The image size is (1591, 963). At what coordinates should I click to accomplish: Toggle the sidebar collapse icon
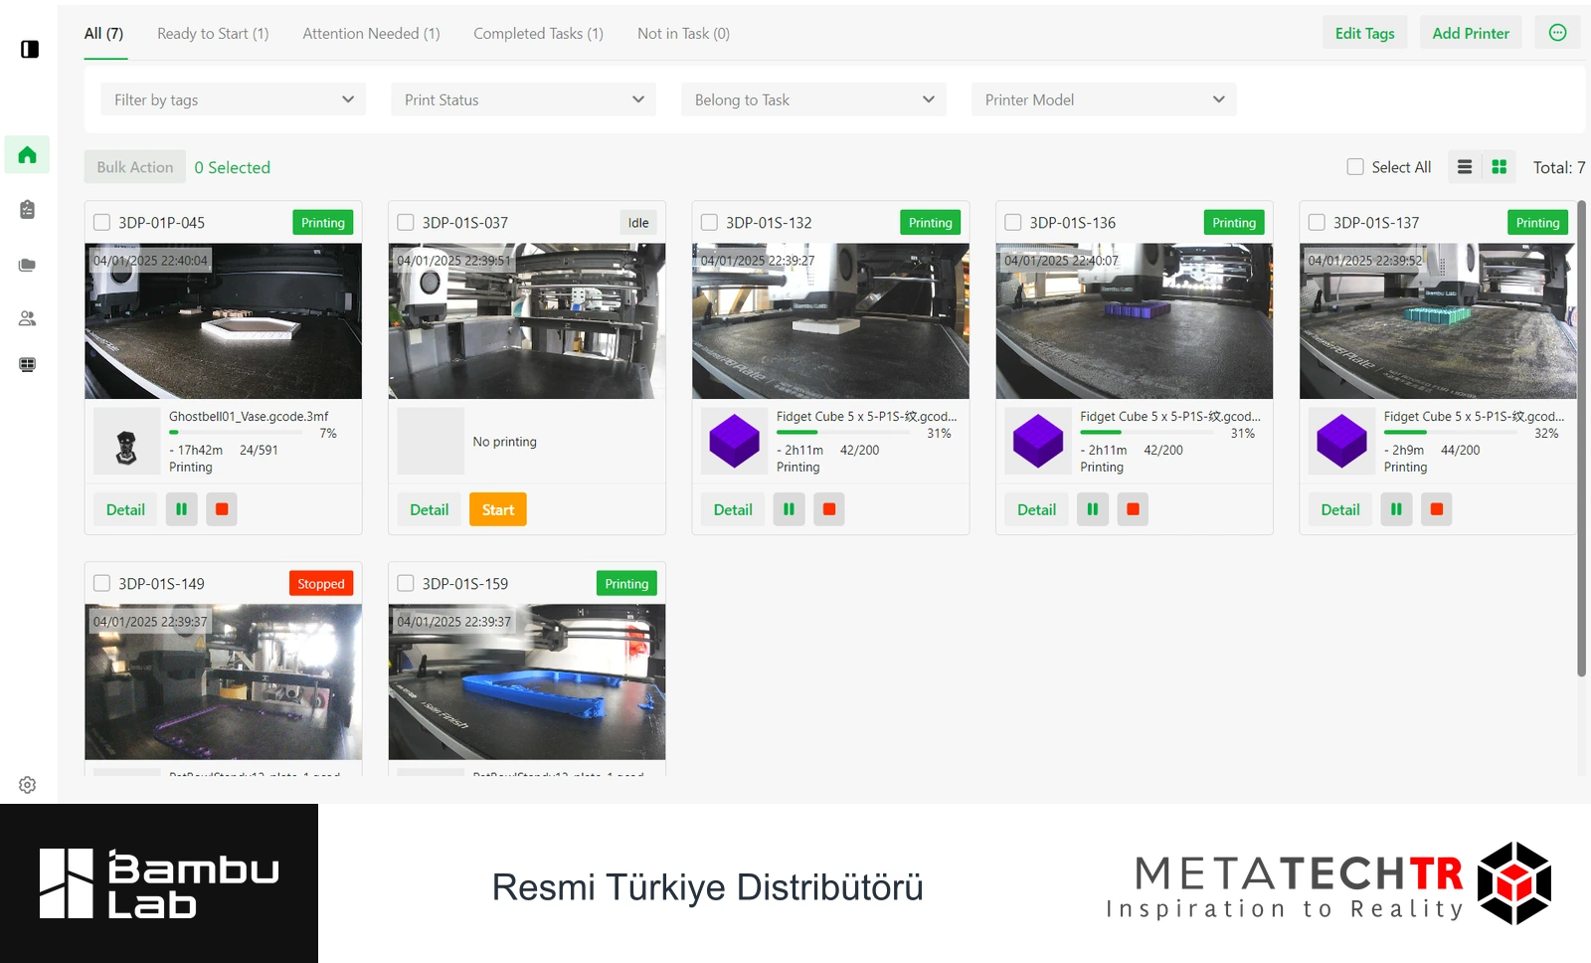tap(30, 49)
